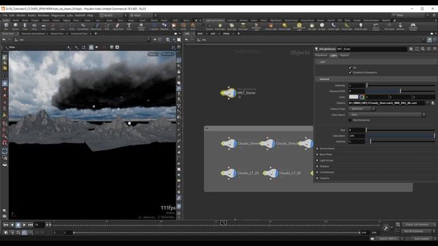Open the Color Space dropdown
The image size is (438, 246).
[387, 115]
